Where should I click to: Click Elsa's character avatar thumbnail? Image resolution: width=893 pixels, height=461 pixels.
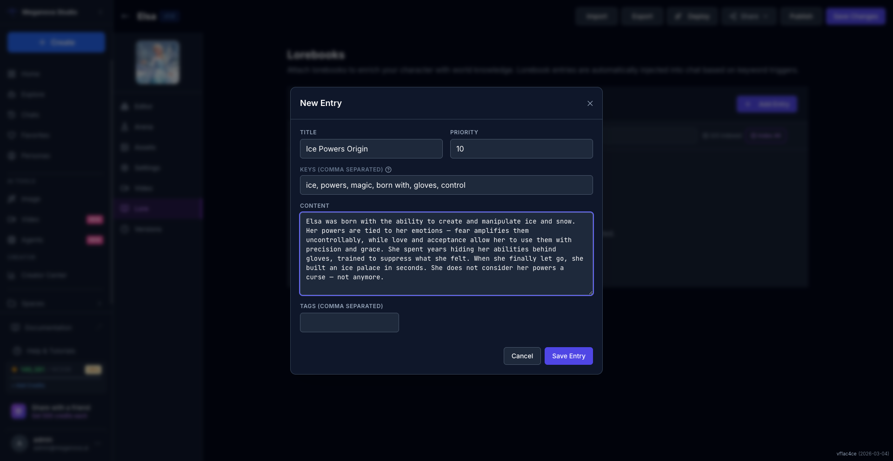[158, 62]
